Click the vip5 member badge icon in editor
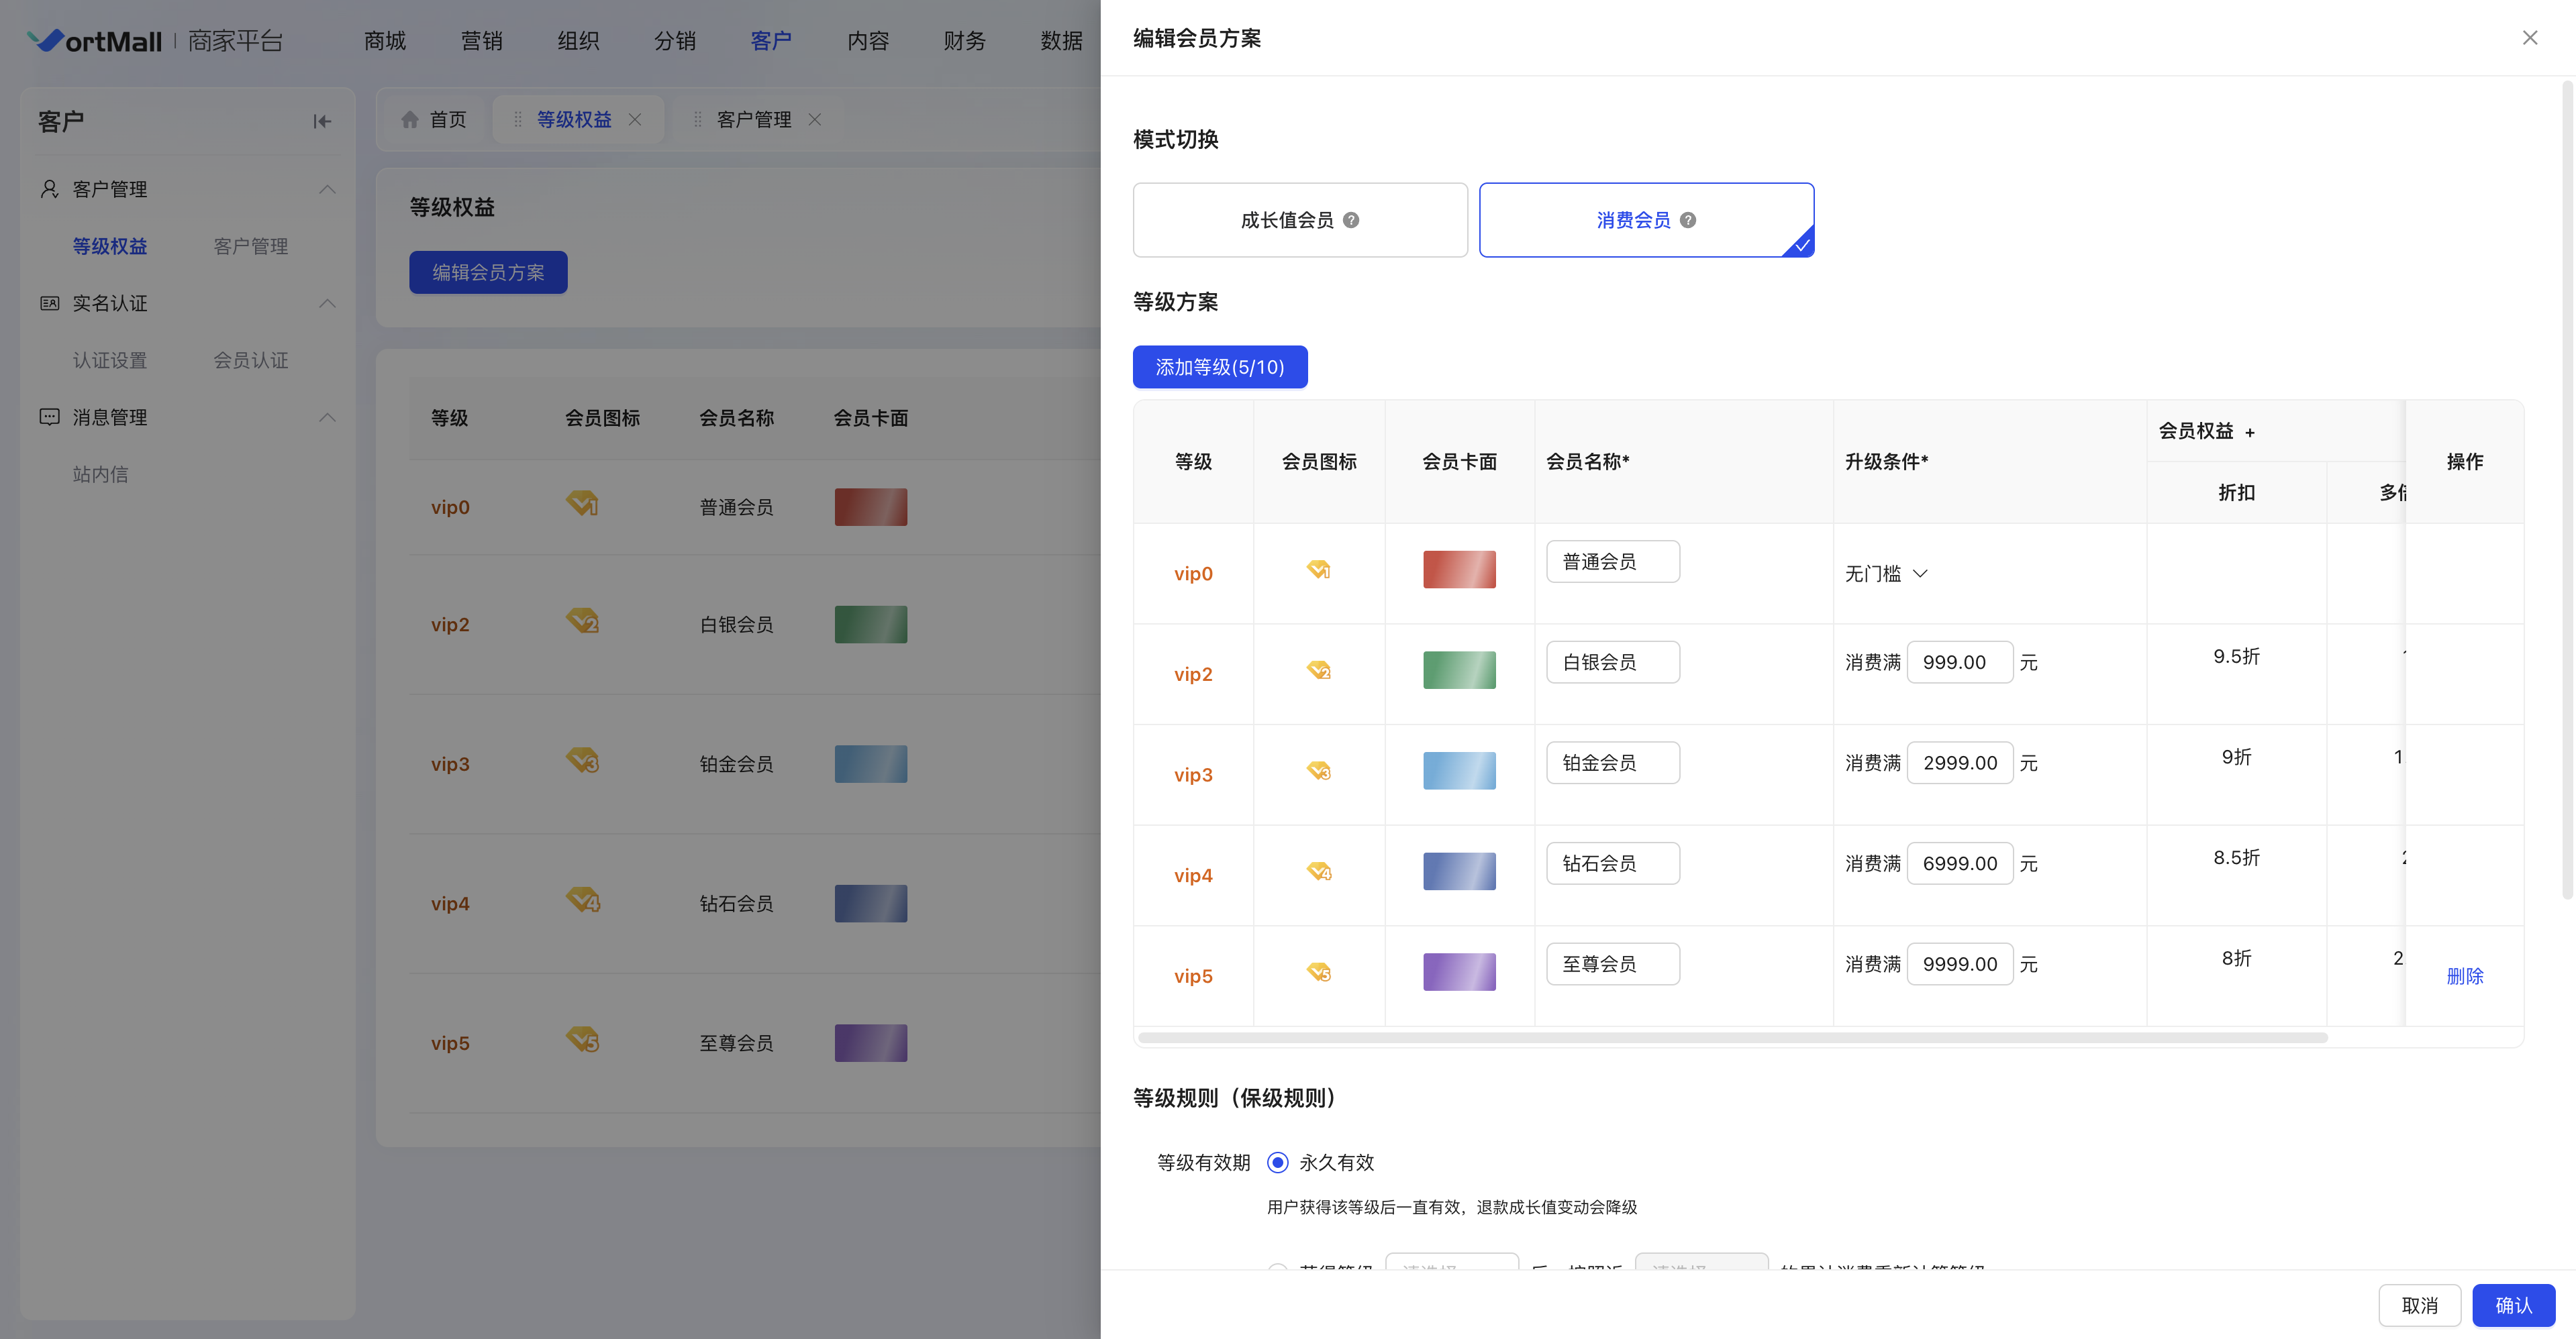 click(x=1319, y=971)
